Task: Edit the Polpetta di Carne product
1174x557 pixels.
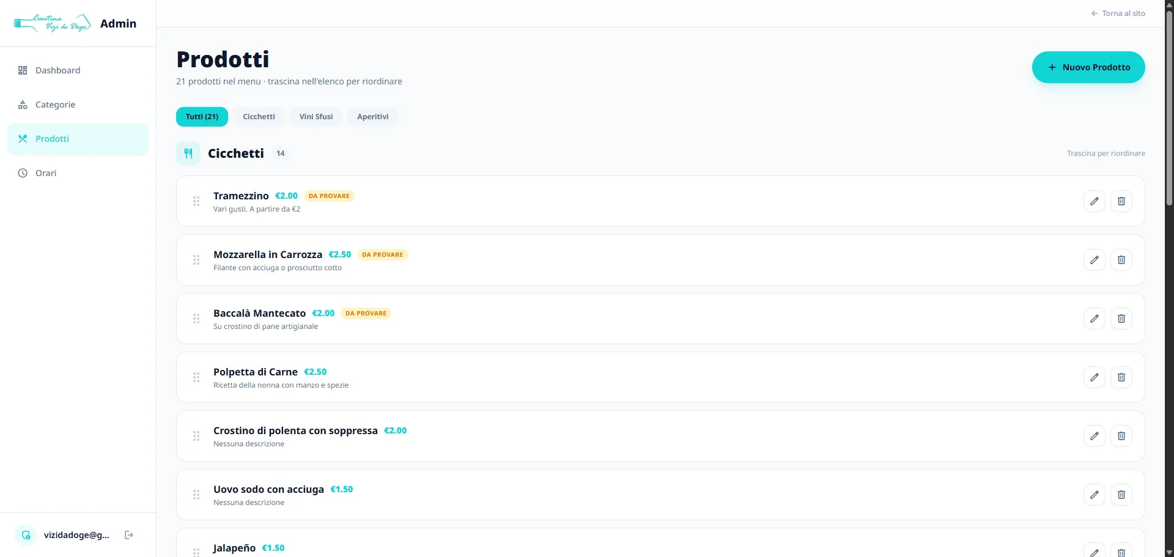Action: [1094, 377]
